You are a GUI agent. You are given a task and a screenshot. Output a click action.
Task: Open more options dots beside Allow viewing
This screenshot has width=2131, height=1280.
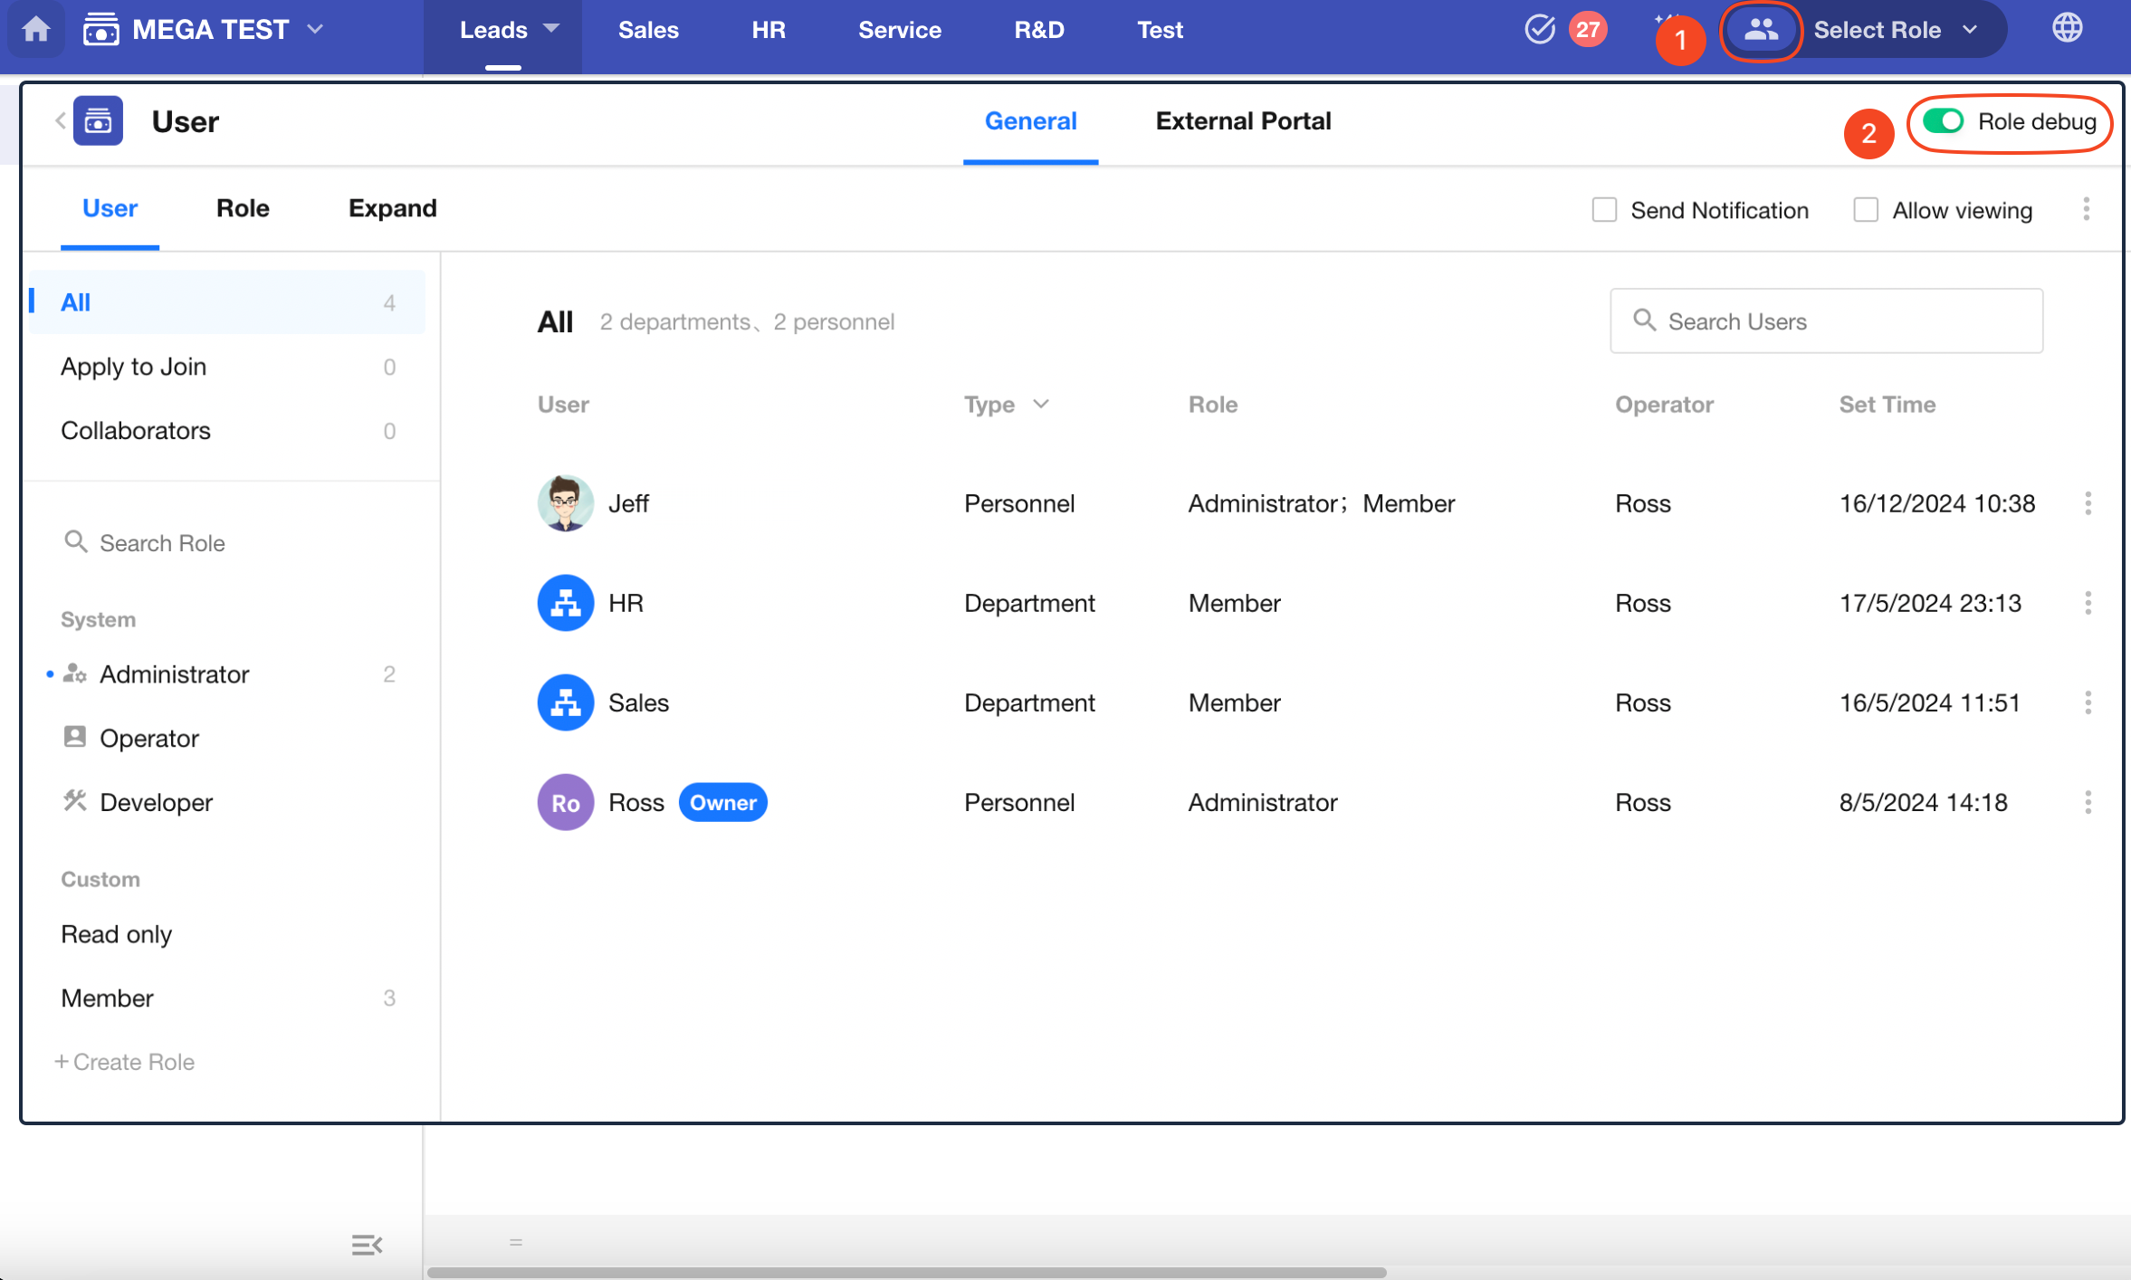(2086, 210)
